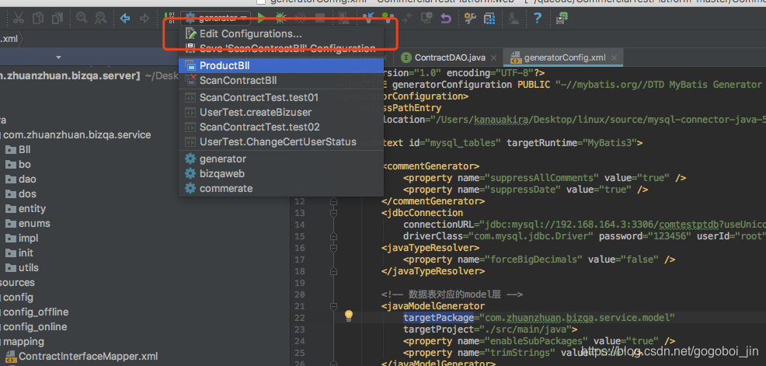The height and width of the screenshot is (366, 766).
Task: Open Project Structure icon in toolbar
Action: tap(489, 19)
